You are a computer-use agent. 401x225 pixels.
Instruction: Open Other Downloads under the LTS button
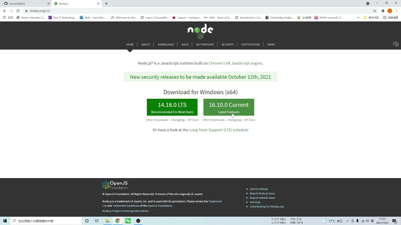coord(157,120)
